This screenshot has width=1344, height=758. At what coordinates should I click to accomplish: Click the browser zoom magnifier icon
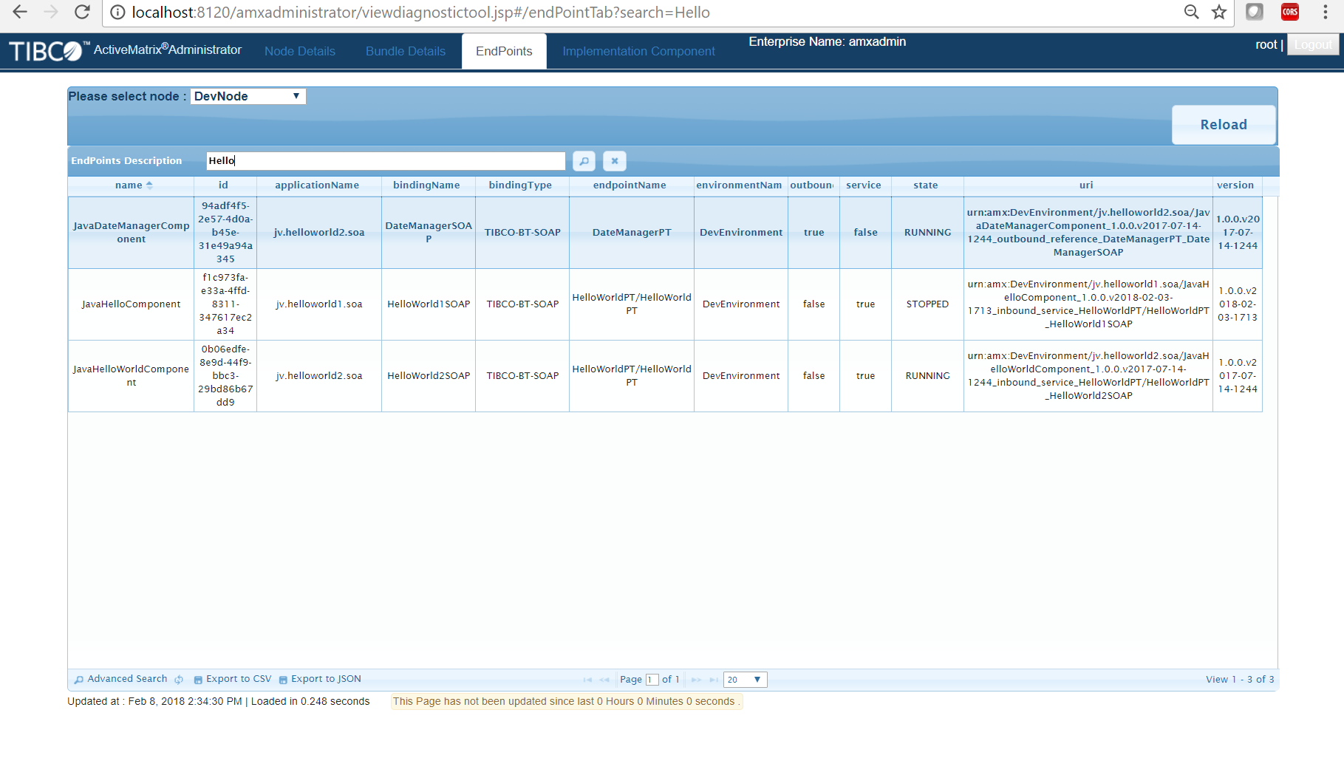coord(1191,12)
